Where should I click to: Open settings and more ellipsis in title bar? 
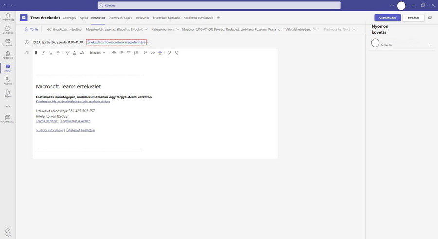coord(392,5)
